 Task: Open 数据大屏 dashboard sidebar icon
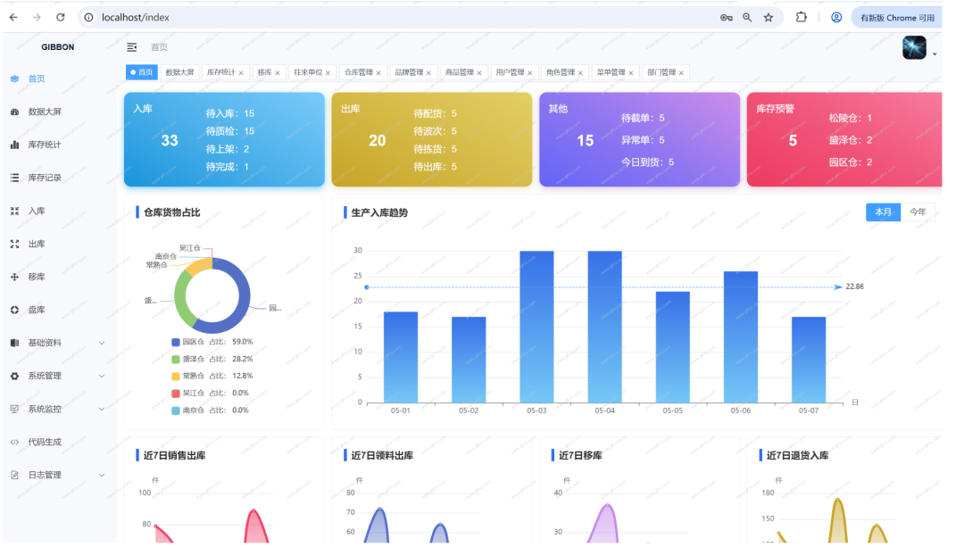[x=15, y=112]
